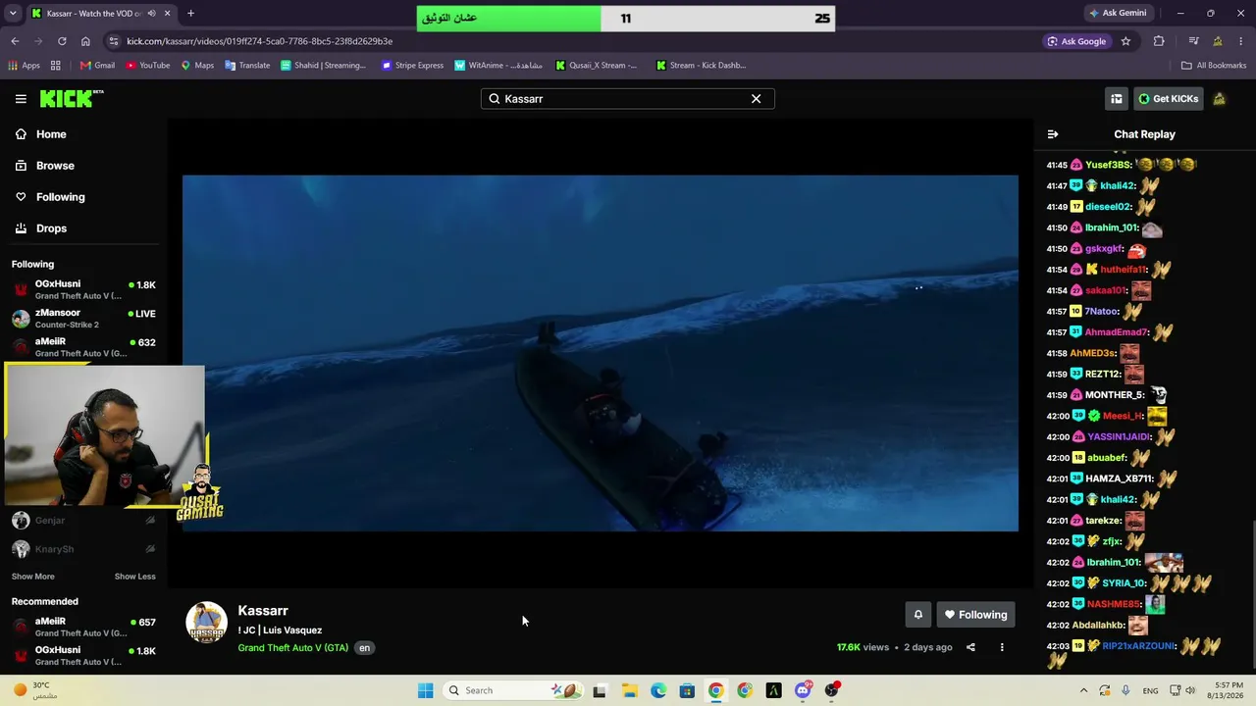Click the 'en' language tag

coord(364,648)
